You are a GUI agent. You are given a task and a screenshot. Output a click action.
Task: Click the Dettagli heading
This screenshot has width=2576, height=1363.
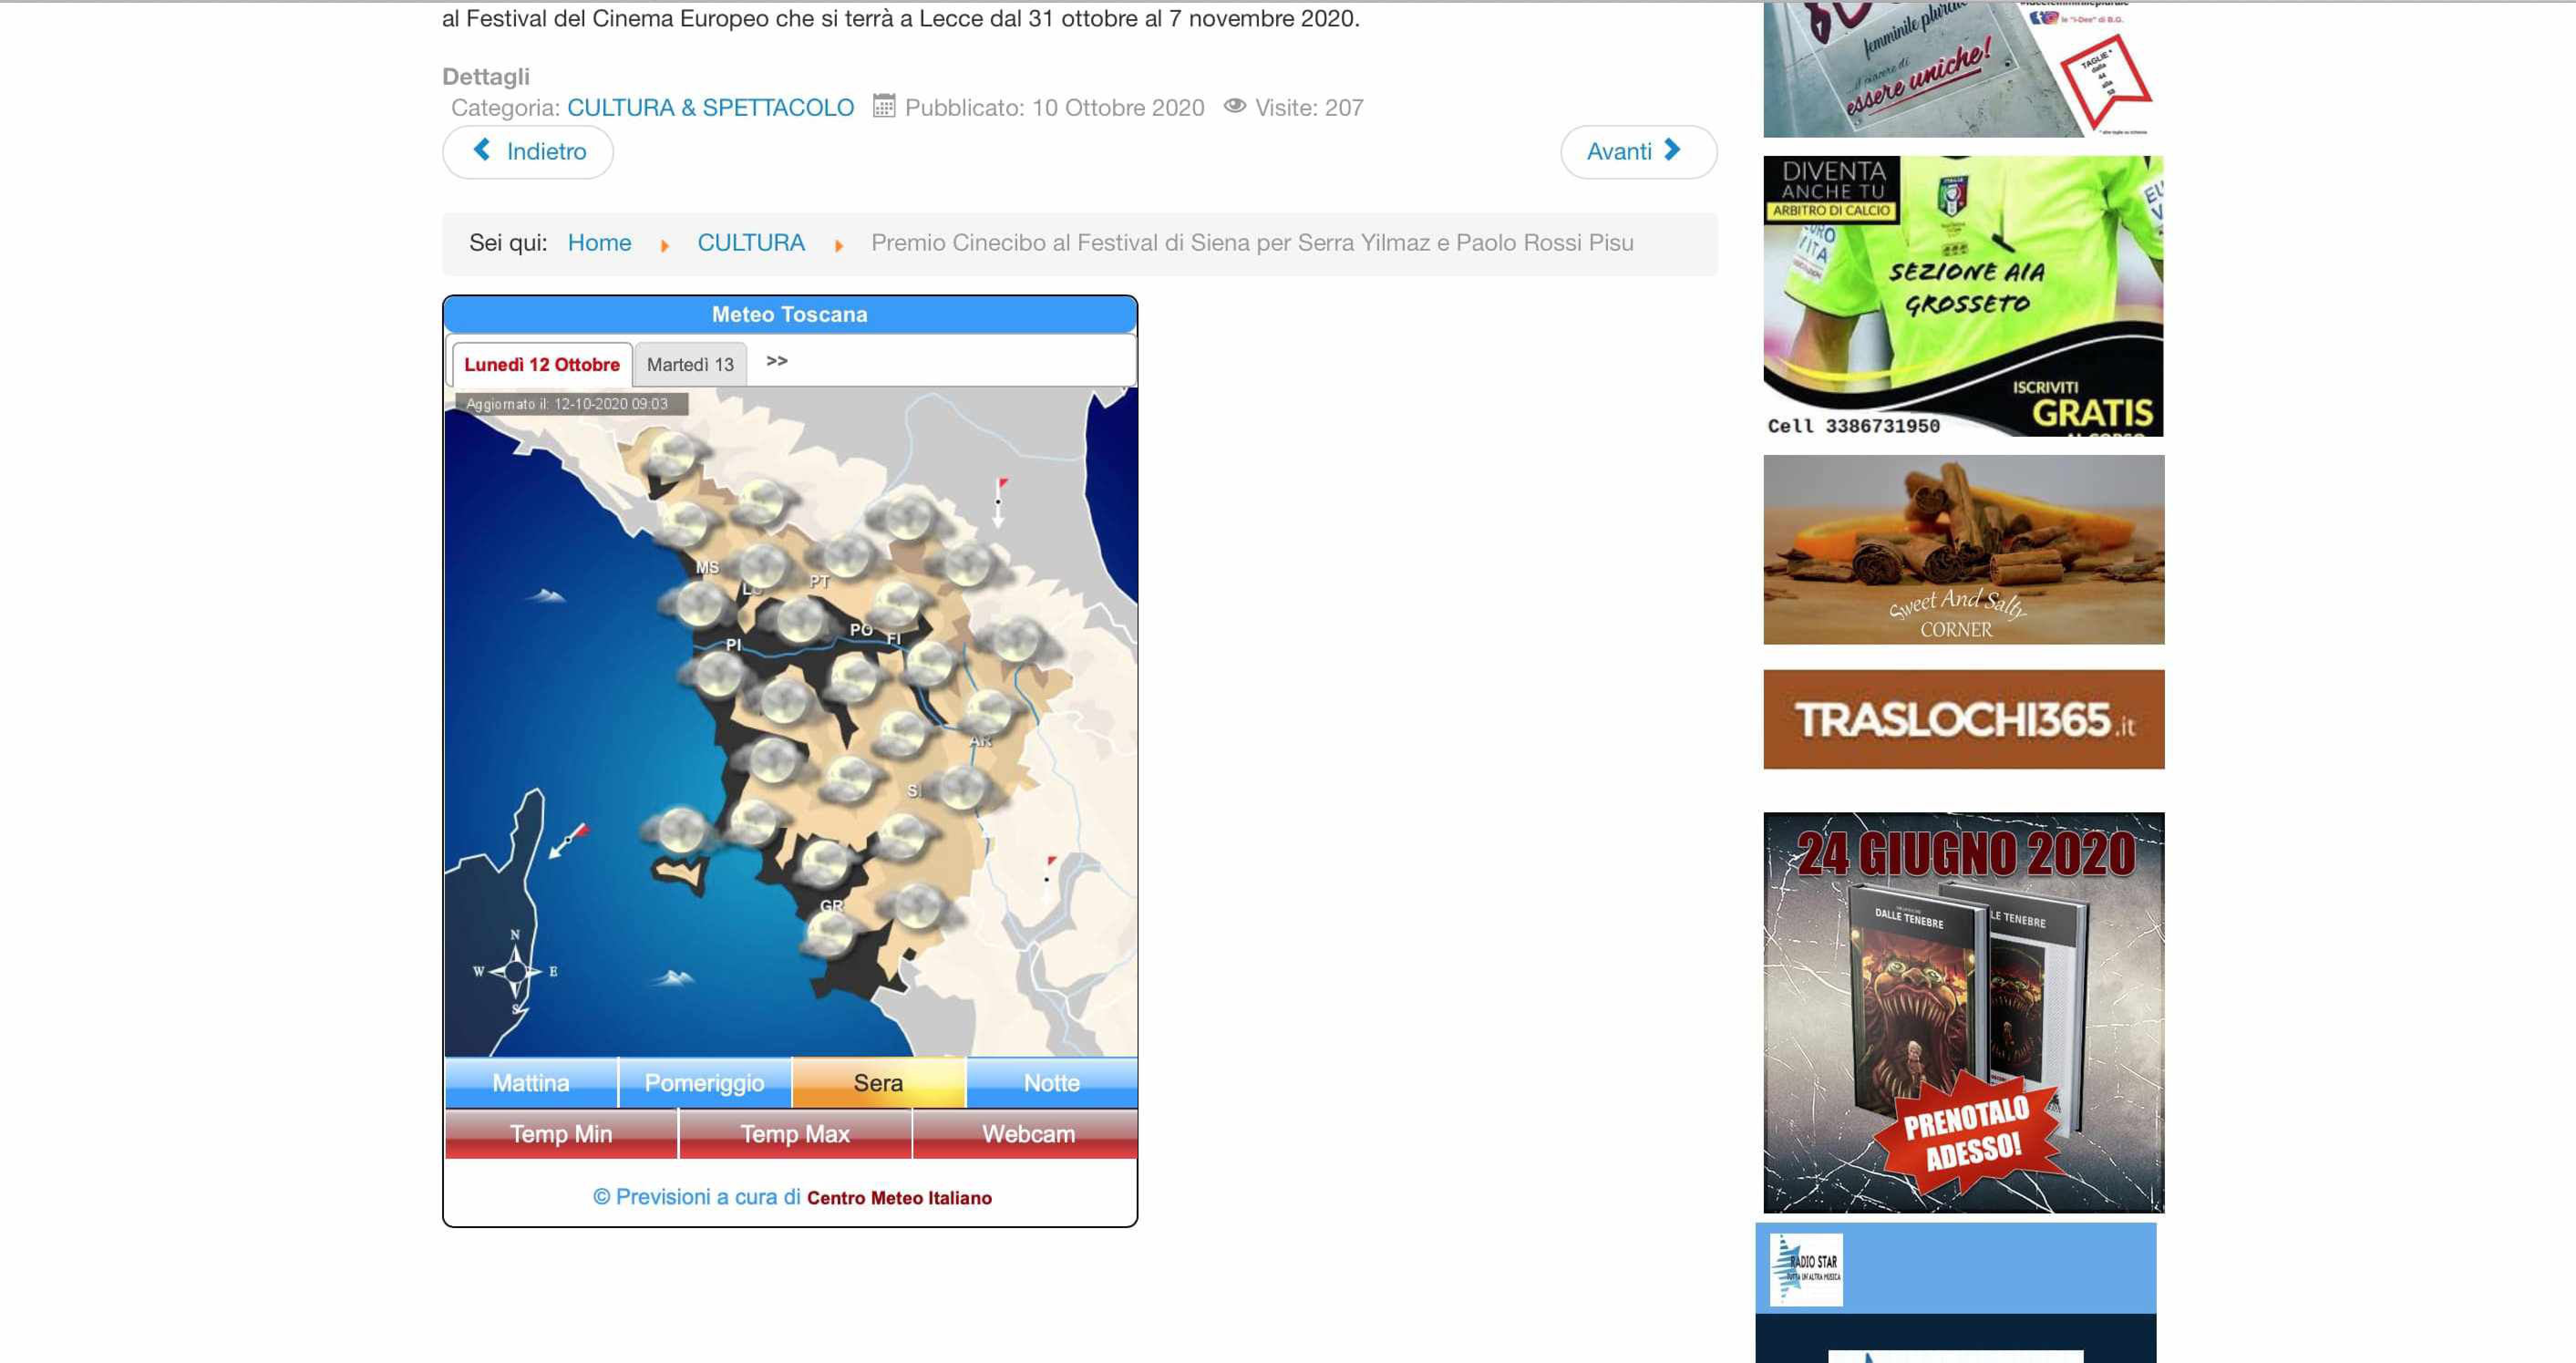pyautogui.click(x=486, y=77)
